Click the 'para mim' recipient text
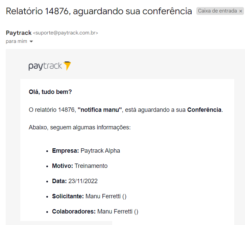 17,41
